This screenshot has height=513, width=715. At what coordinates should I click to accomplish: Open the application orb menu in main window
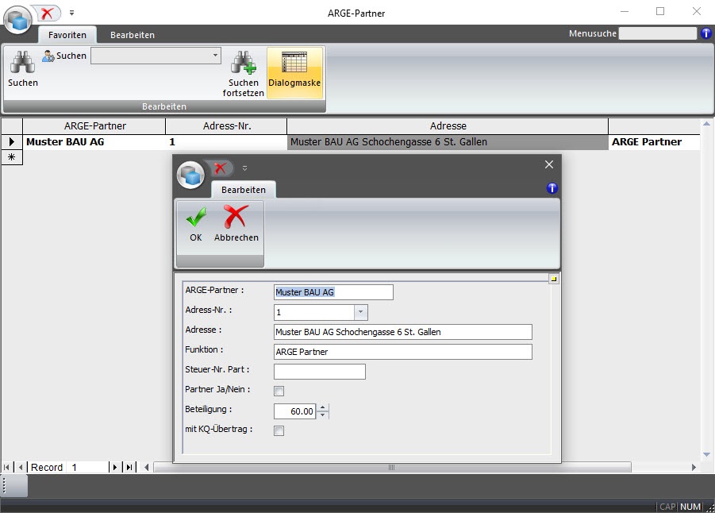(x=17, y=20)
